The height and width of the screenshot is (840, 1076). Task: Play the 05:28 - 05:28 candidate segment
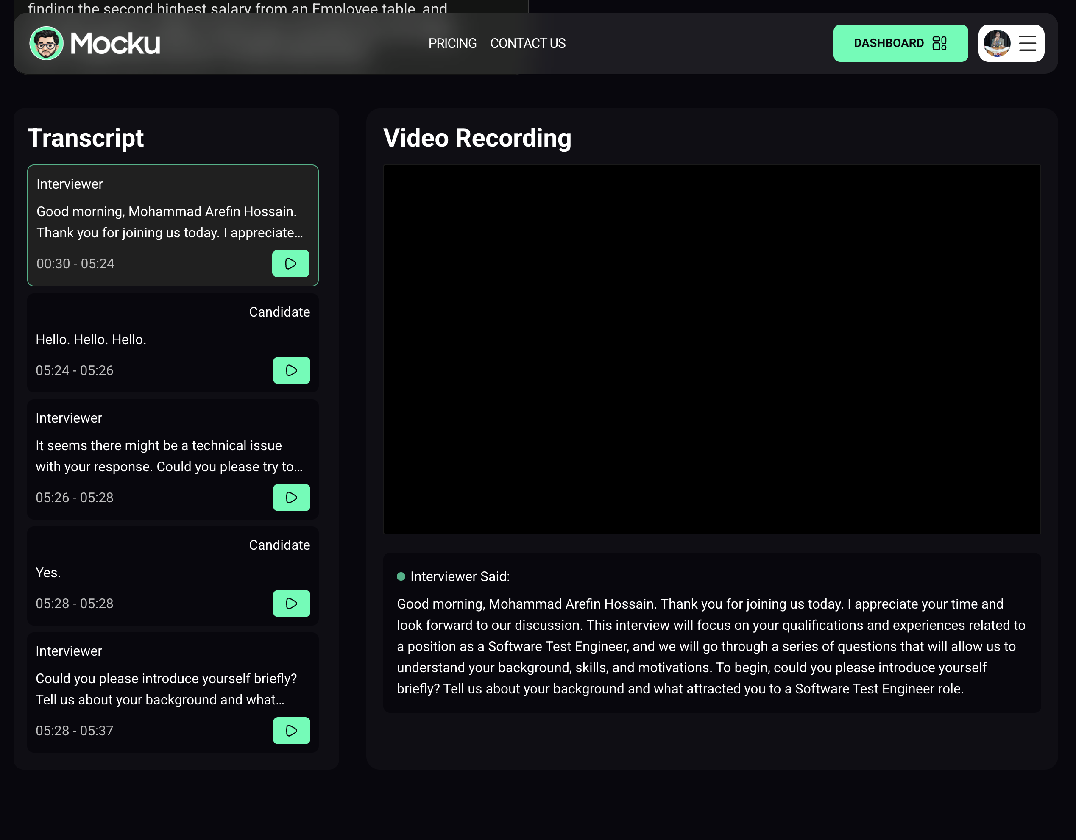(291, 603)
